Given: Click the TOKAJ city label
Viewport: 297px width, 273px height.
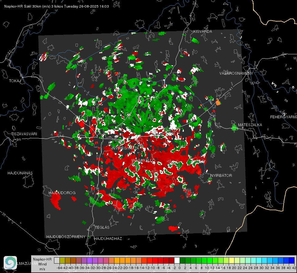Looking at the screenshot, I should pyautogui.click(x=15, y=81).
